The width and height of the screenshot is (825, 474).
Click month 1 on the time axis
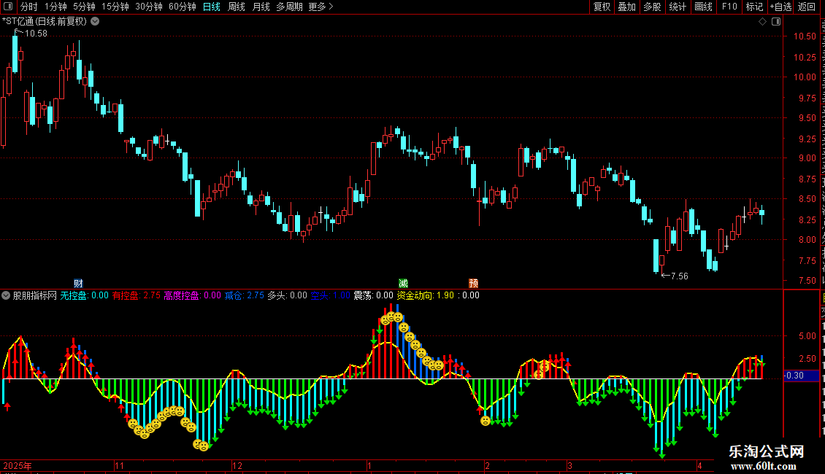[x=369, y=465]
